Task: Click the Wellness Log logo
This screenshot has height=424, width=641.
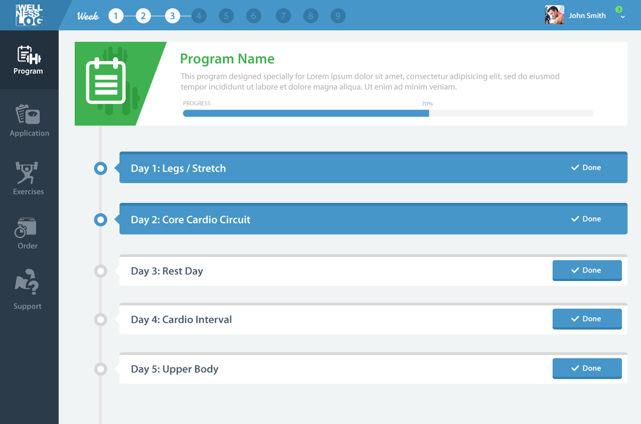Action: point(29,15)
